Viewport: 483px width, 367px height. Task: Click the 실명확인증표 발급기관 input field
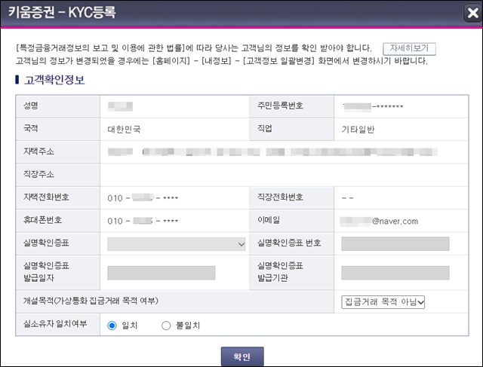pos(395,273)
